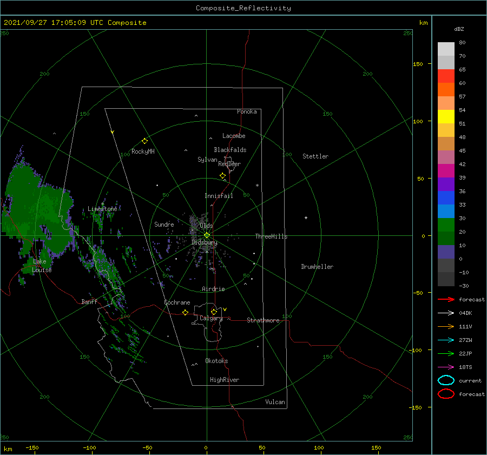Screen dimensions: 487x455
Task: Select the Banff label
Action: pos(89,301)
